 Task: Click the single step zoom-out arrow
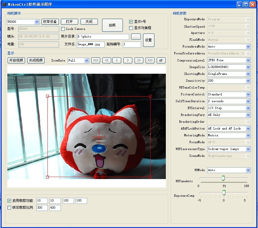click(x=117, y=60)
